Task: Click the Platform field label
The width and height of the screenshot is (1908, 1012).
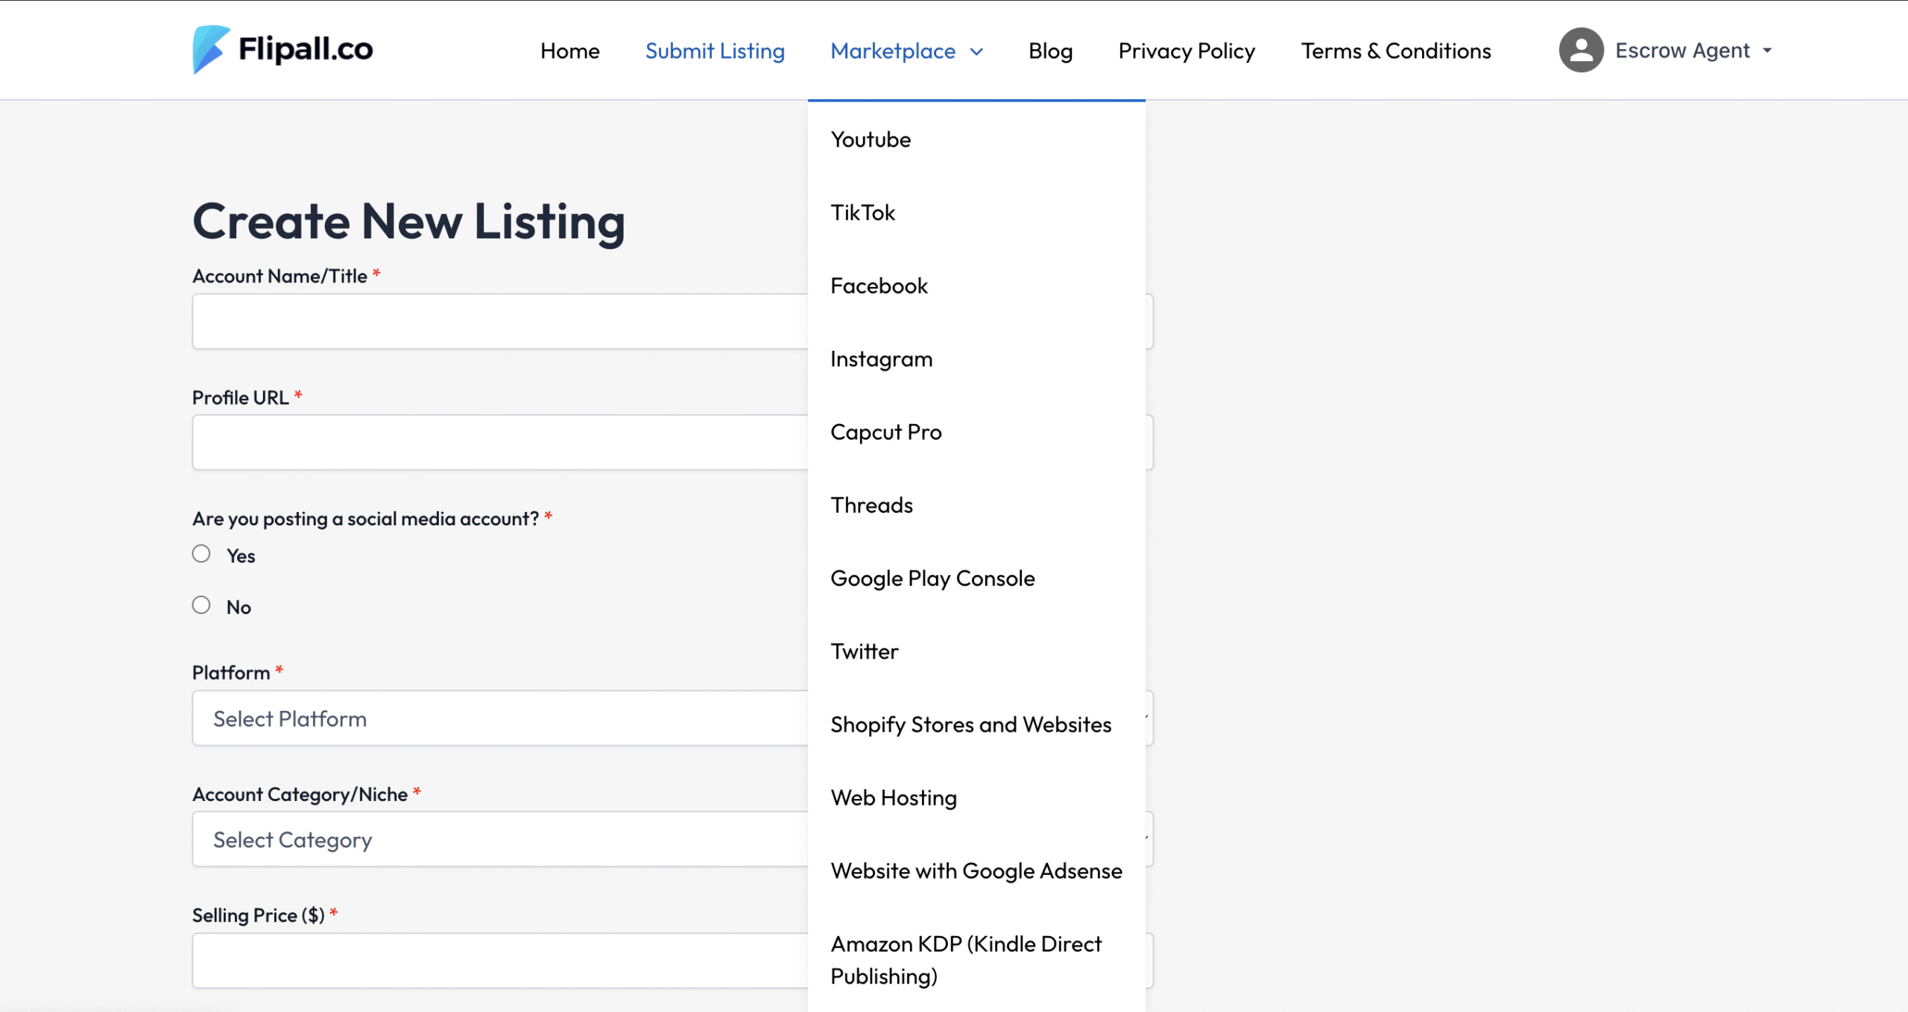Action: pos(231,672)
